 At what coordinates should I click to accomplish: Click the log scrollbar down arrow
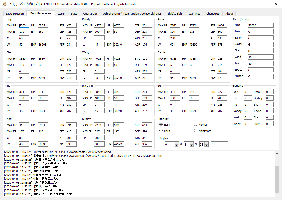tap(277, 195)
